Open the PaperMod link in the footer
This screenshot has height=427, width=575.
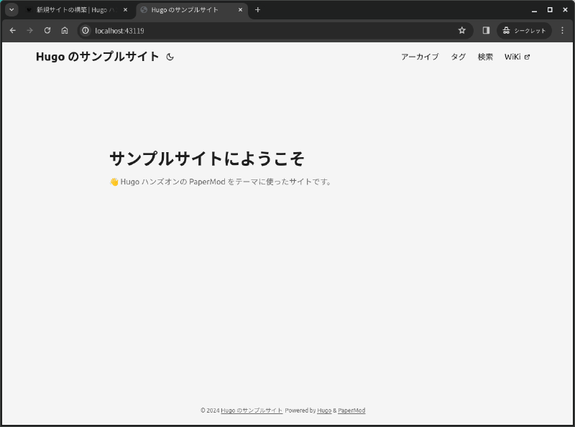(351, 410)
